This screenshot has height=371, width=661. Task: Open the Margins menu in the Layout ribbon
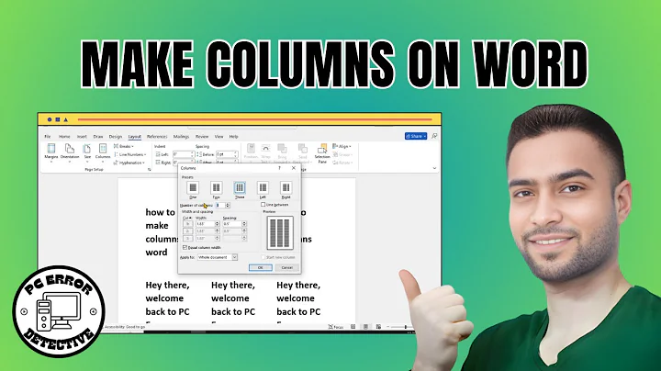click(51, 152)
